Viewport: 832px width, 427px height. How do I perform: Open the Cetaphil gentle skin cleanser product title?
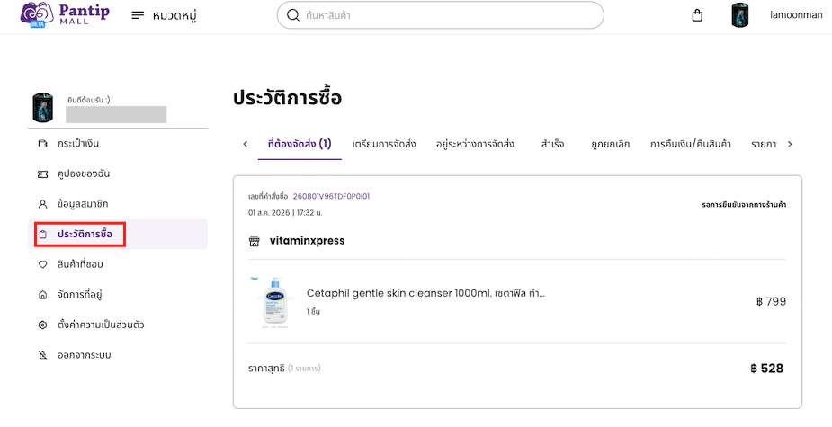(x=425, y=293)
